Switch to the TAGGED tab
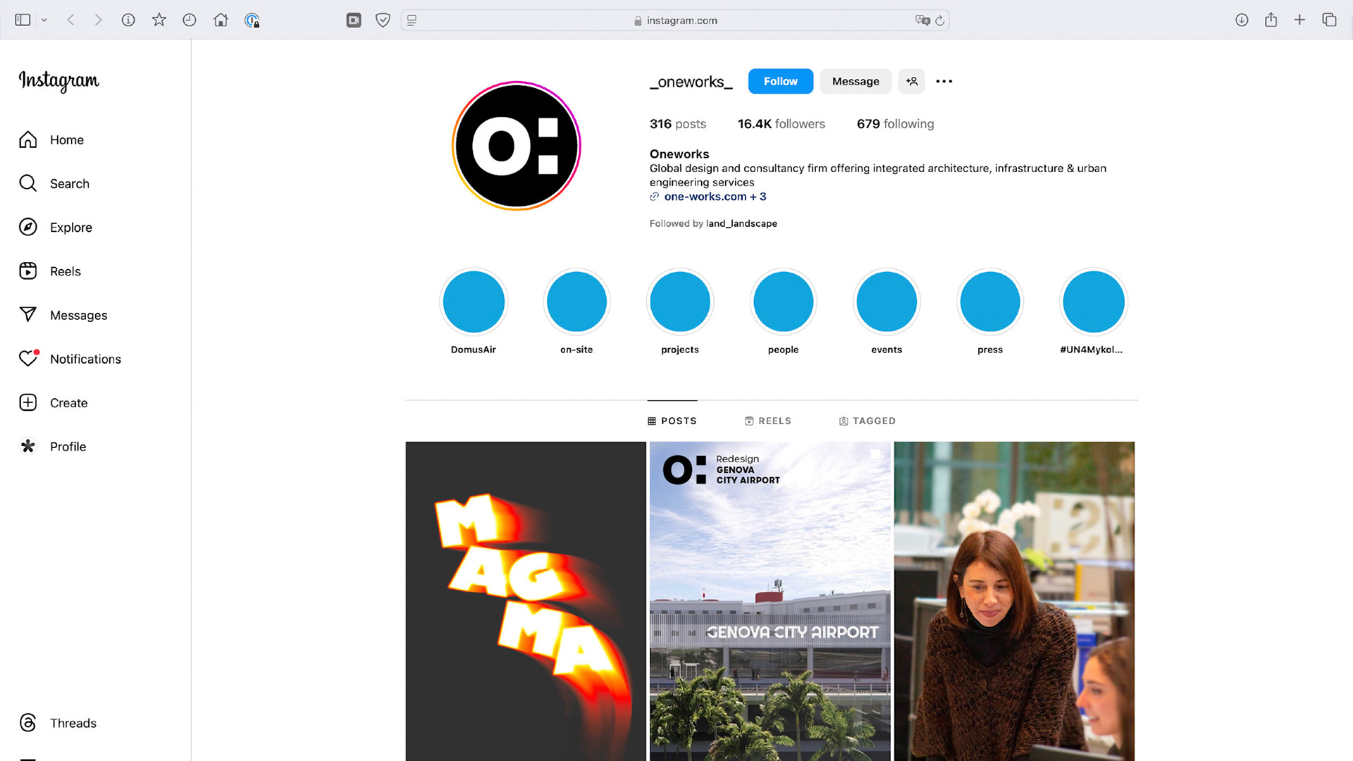The height and width of the screenshot is (761, 1353). (867, 421)
